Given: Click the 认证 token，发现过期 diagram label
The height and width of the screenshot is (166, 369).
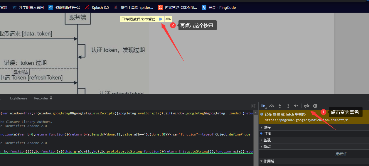Looking at the screenshot, I should pyautogui.click(x=118, y=50).
